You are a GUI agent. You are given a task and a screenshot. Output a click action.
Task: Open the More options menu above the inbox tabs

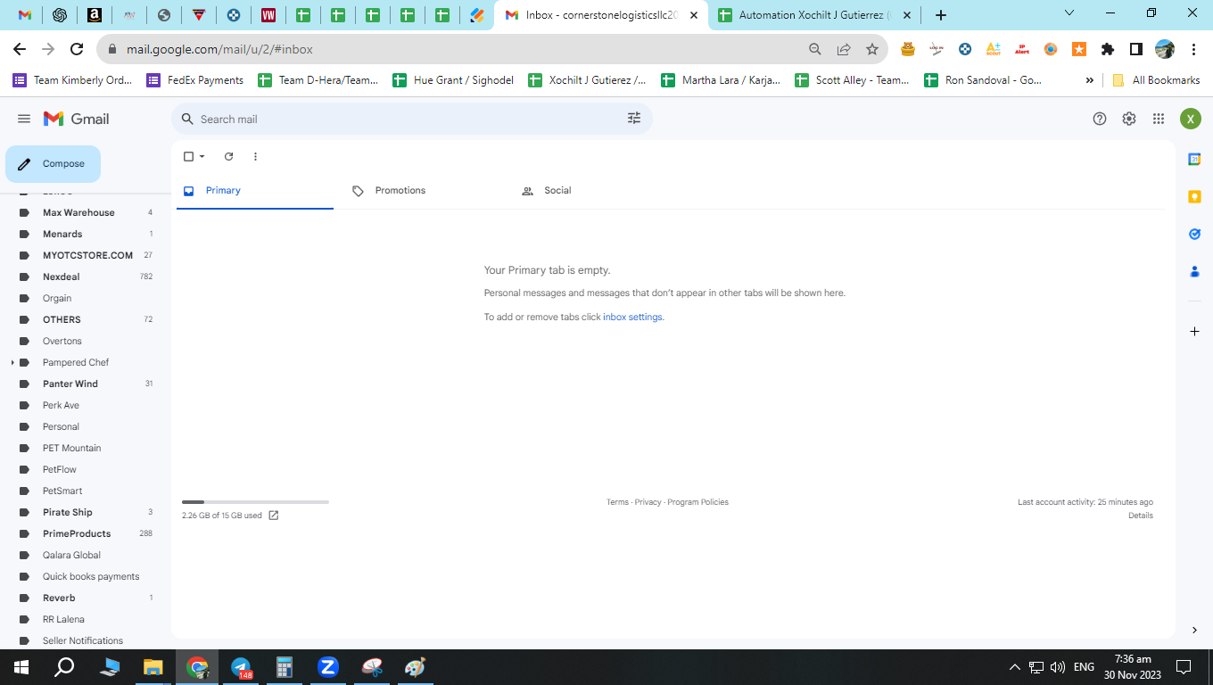coord(255,156)
